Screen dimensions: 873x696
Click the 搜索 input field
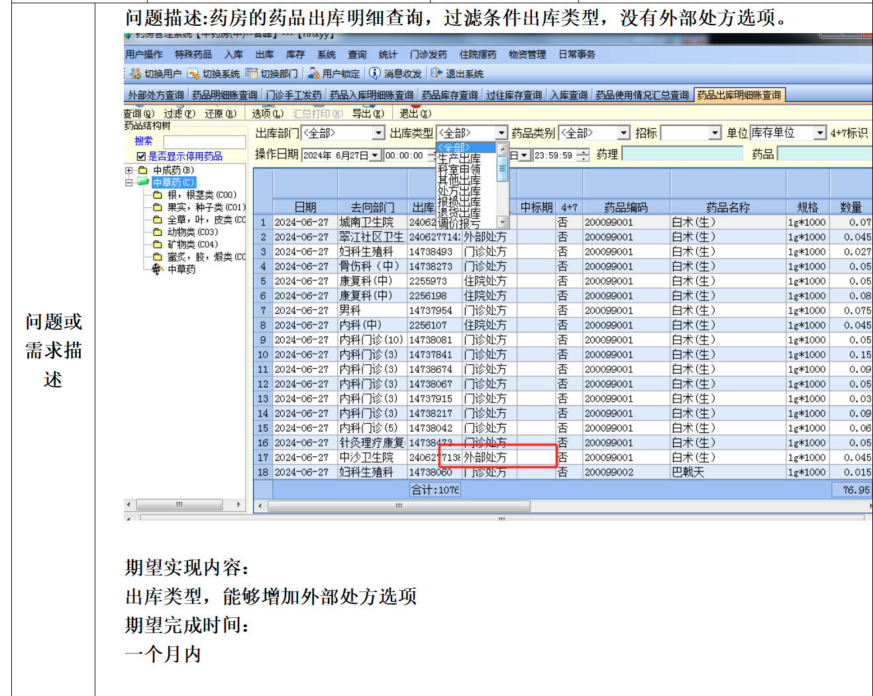point(205,142)
